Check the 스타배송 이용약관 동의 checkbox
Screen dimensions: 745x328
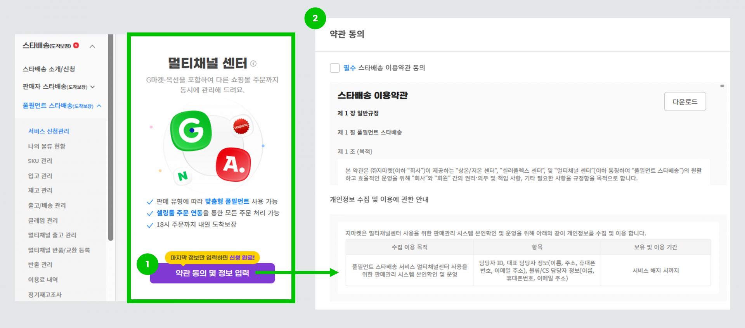(334, 68)
